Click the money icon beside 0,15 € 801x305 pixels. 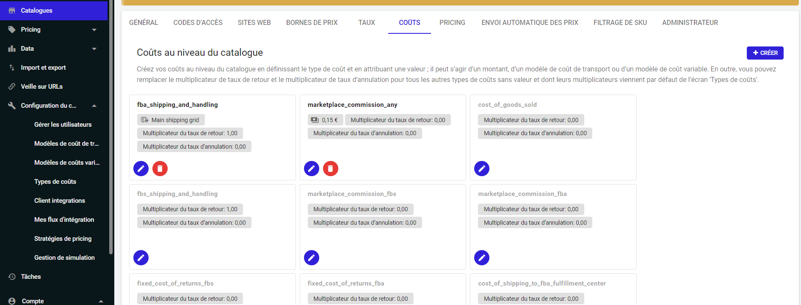click(315, 120)
